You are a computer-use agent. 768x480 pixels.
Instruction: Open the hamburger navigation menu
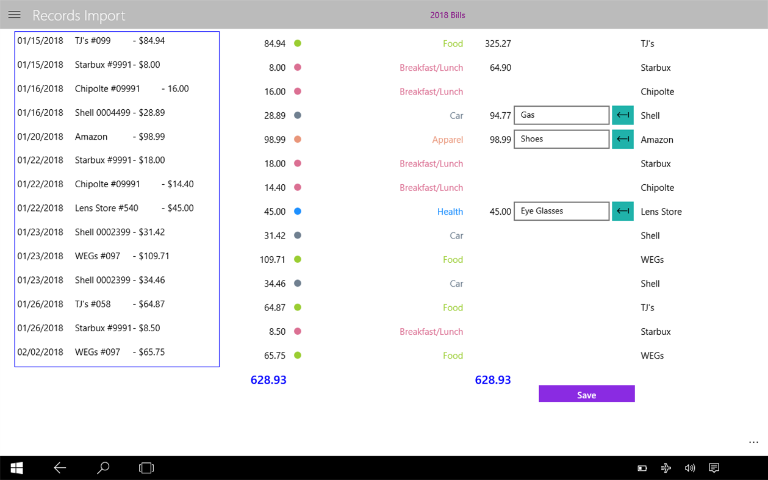pos(14,15)
